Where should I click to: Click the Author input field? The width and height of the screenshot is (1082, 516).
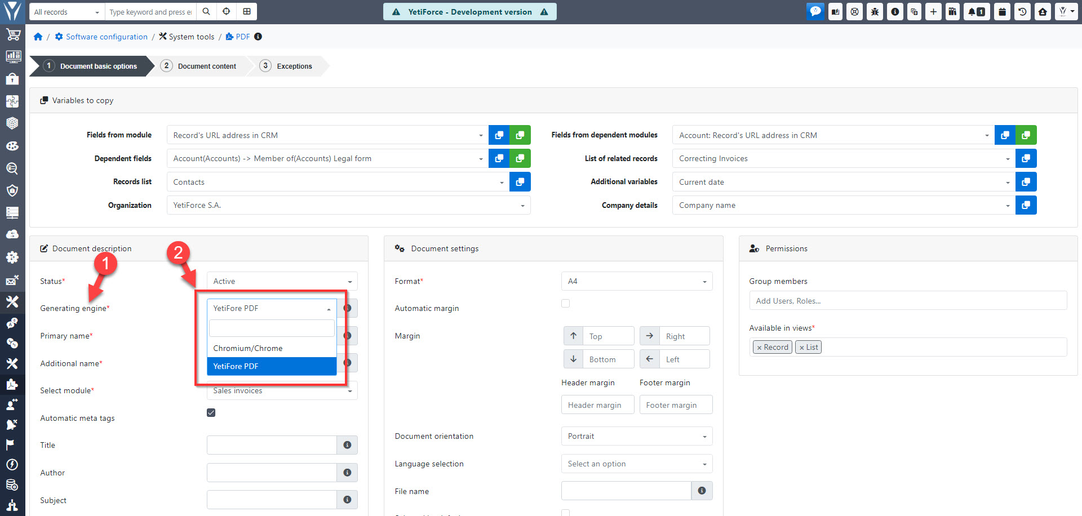pyautogui.click(x=272, y=473)
